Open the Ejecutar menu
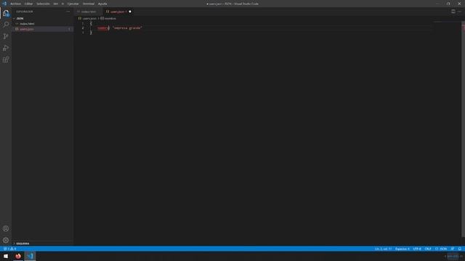 tap(73, 4)
